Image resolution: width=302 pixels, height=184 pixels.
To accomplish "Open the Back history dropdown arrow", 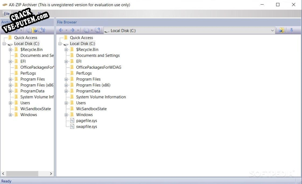I will (66, 30).
